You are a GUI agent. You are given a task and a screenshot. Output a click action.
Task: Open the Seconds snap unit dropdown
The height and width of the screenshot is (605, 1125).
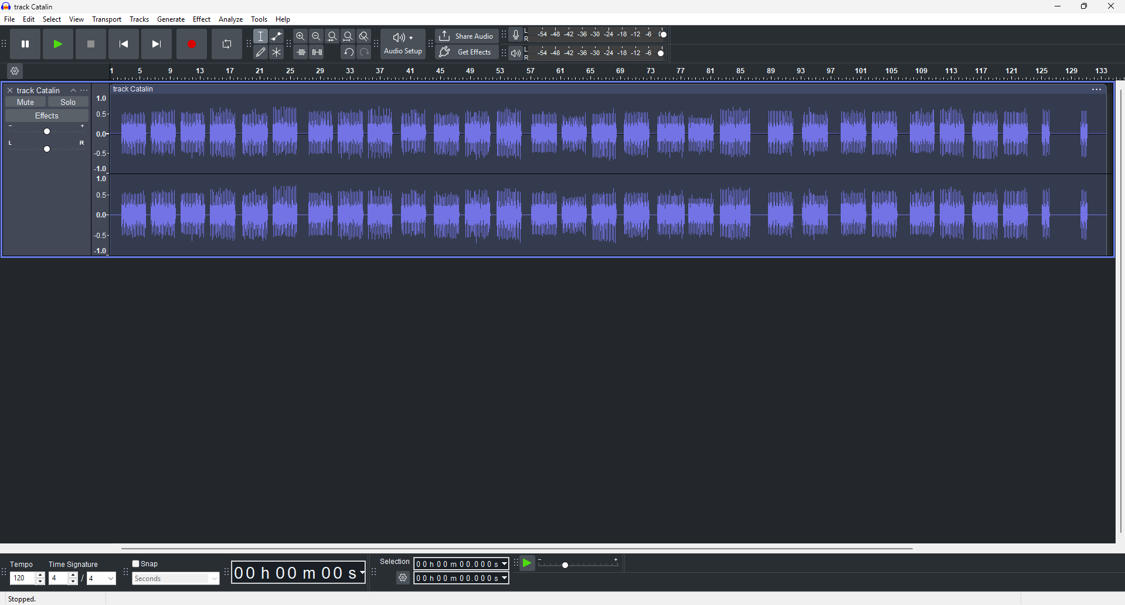click(176, 579)
